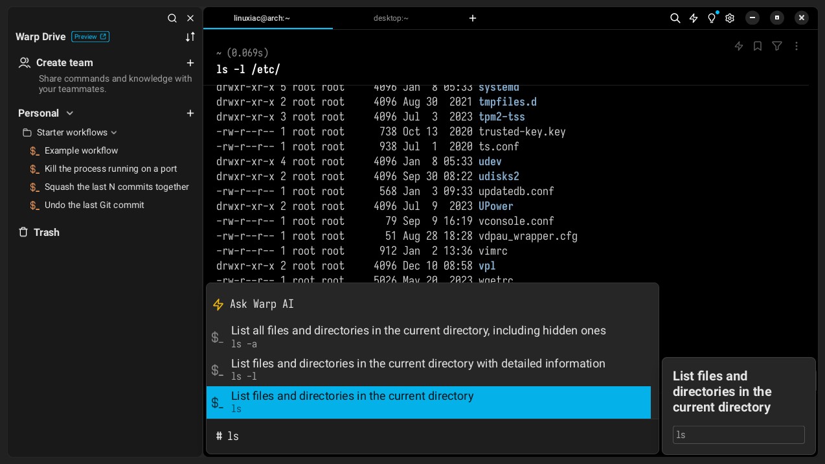Expand the Personal dropdown chevron

(x=70, y=113)
